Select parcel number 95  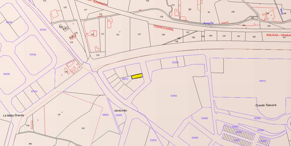[59, 115]
